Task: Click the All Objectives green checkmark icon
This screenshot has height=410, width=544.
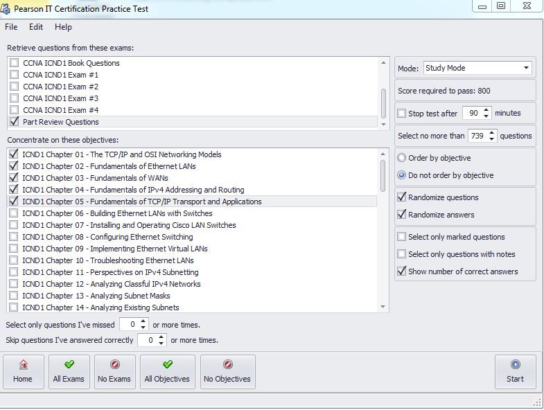Action: pos(168,364)
